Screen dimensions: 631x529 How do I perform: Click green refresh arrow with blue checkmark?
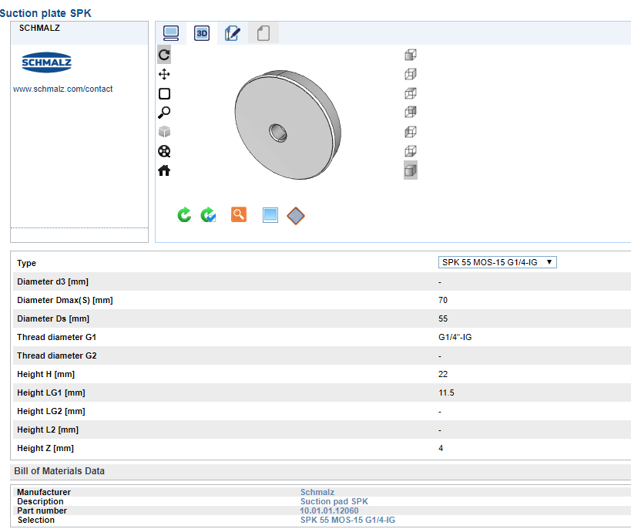click(209, 214)
